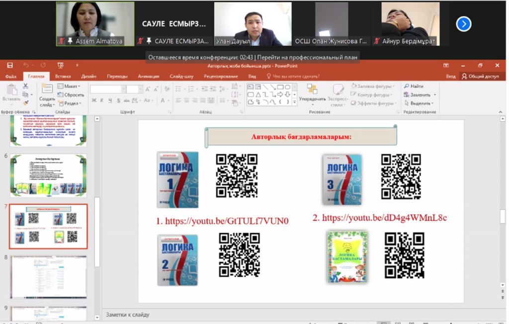Open the Файл menu
This screenshot has width=509, height=324.
coord(11,76)
